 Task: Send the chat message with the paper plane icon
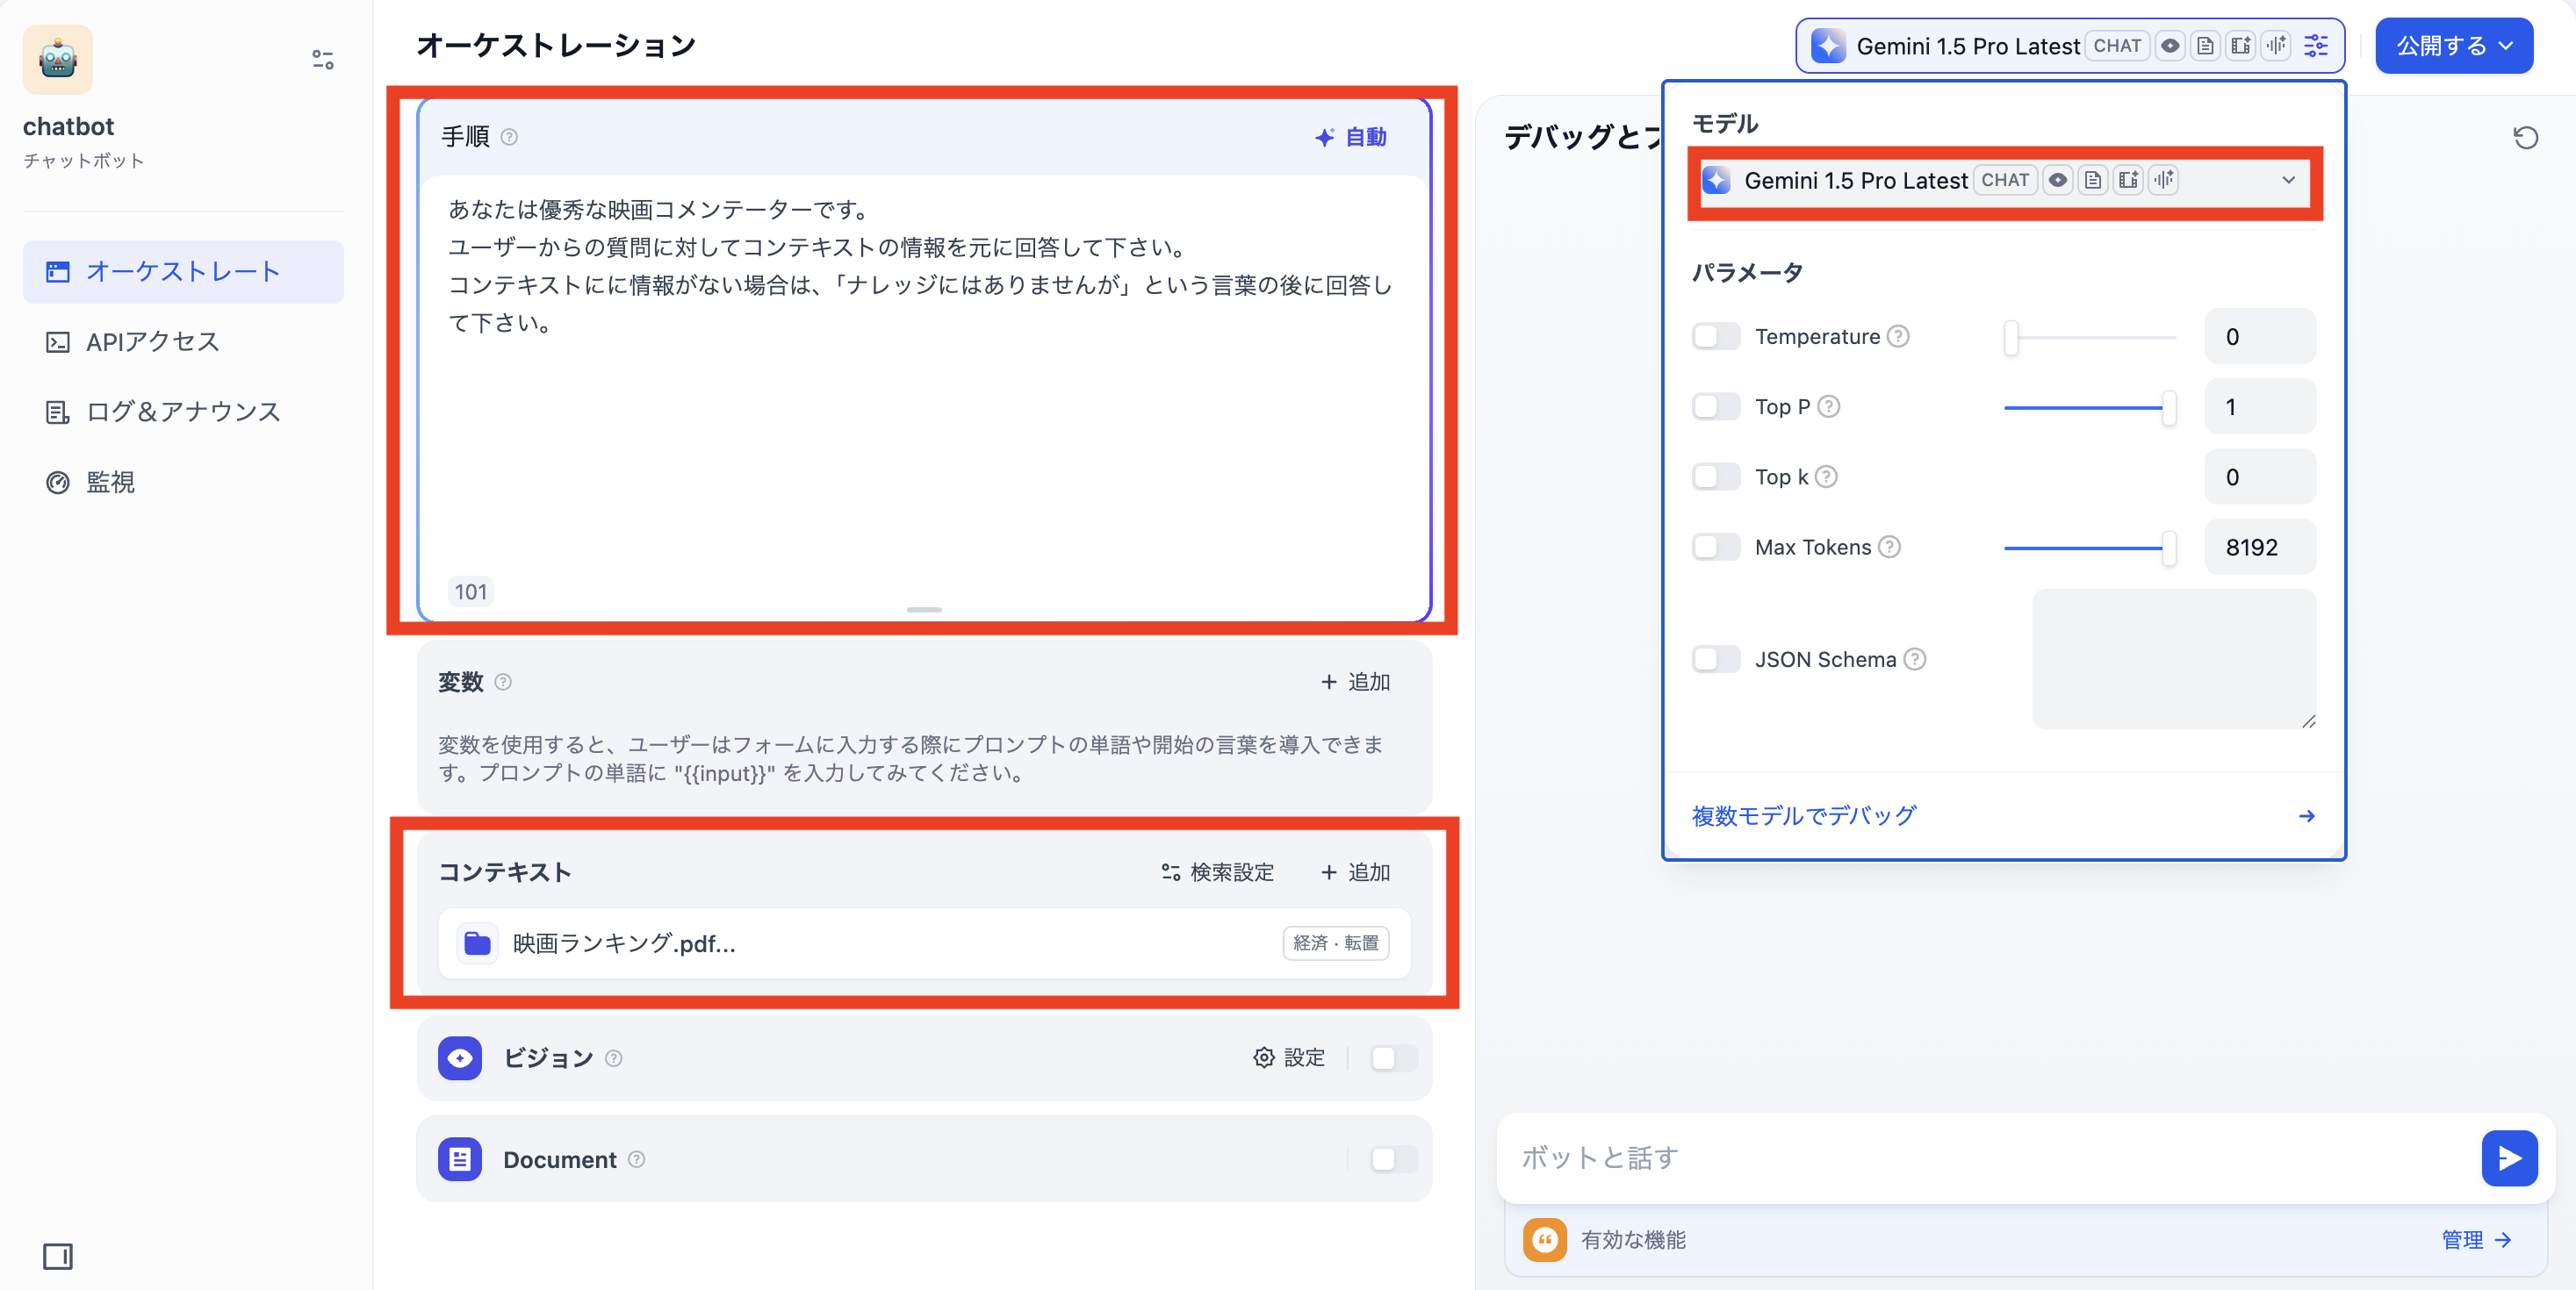pyautogui.click(x=2509, y=1158)
